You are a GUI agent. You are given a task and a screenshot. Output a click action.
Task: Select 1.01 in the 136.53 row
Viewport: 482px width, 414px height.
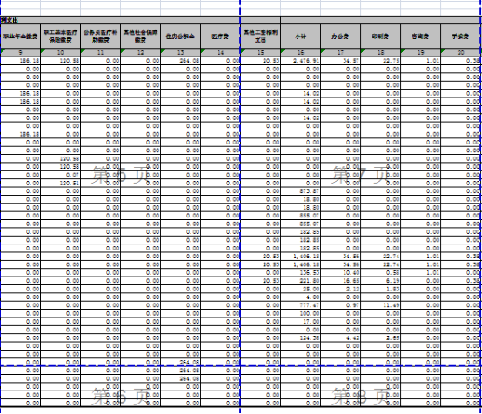tap(420, 272)
